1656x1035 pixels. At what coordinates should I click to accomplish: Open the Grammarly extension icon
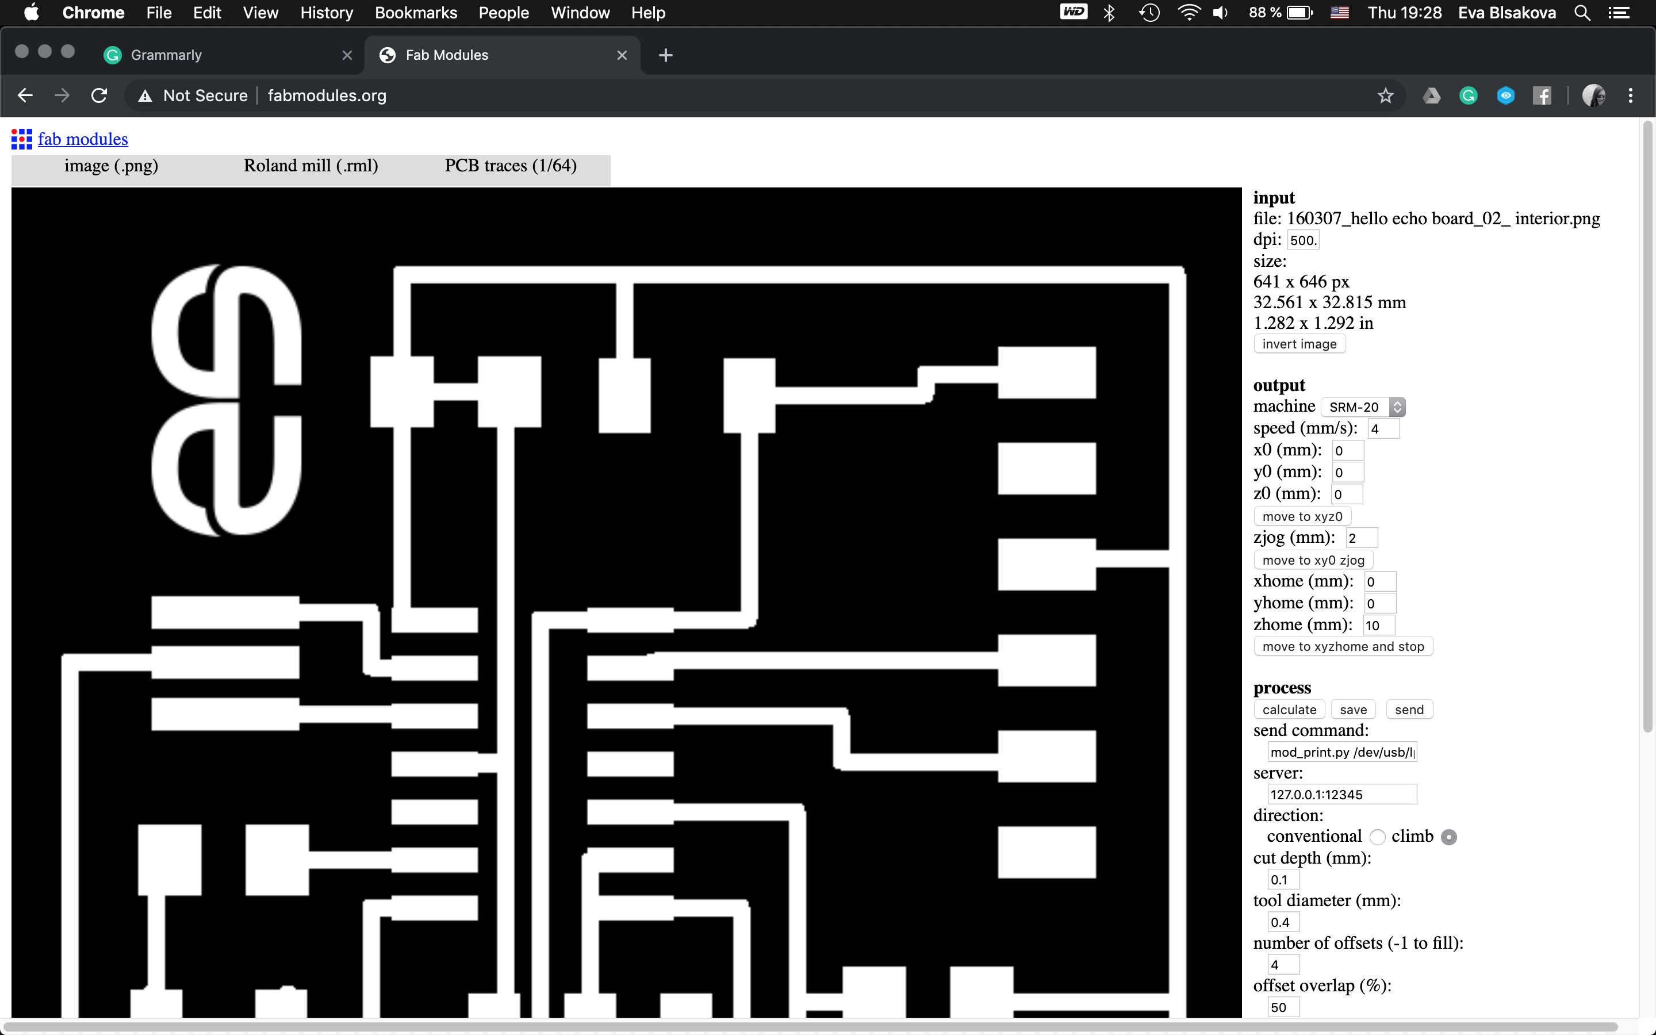[1469, 96]
